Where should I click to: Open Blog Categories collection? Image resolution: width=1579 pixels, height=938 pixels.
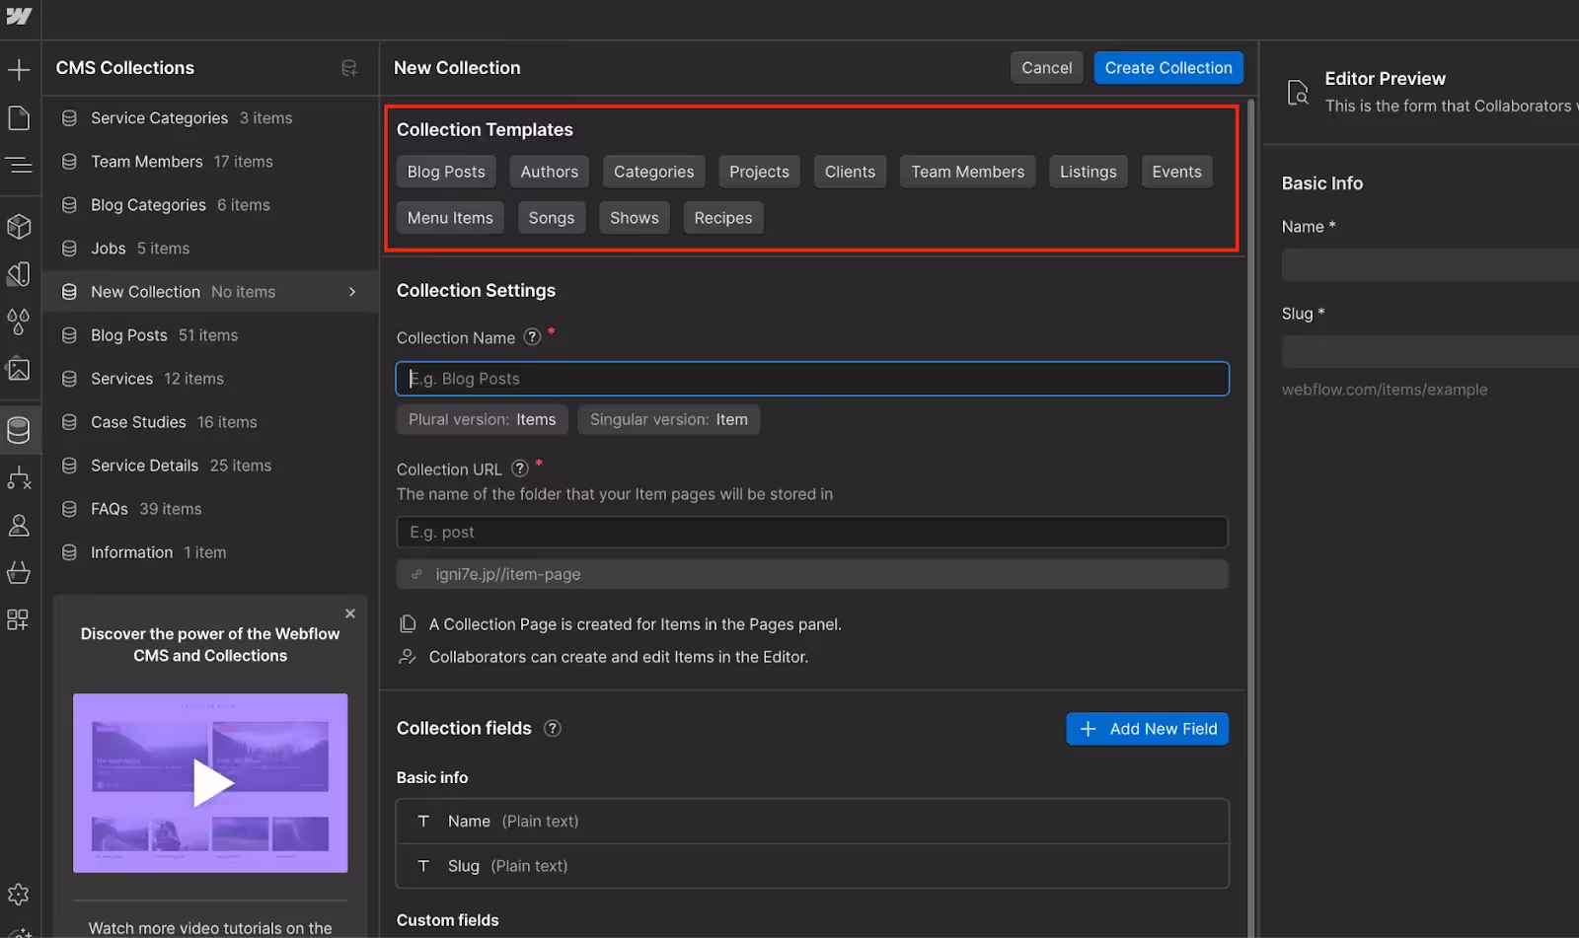(210, 205)
